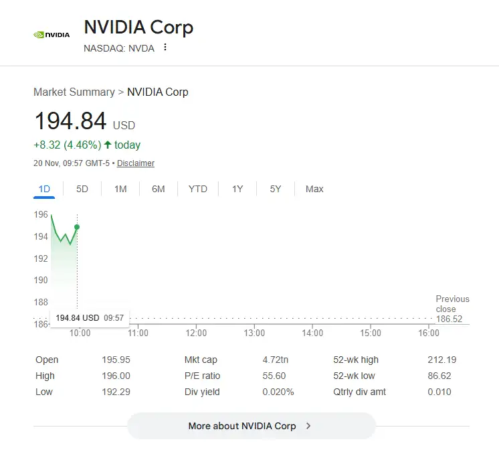Viewport: 499px width, 460px height.
Task: Select the 5Y chart range
Action: tap(276, 189)
